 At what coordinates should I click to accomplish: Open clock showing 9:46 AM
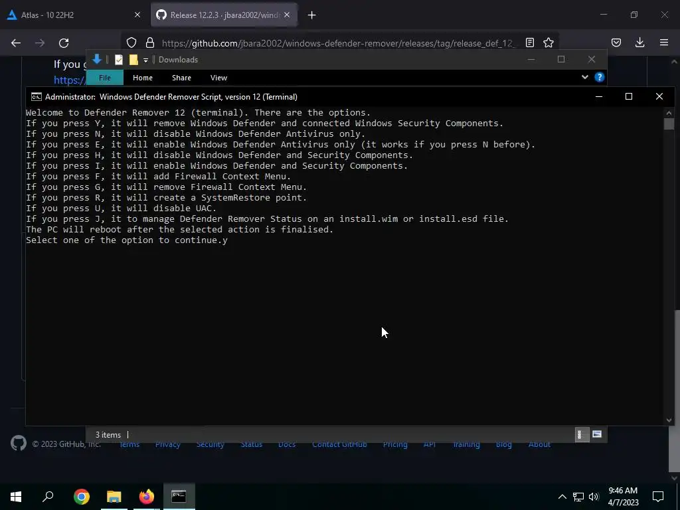tap(623, 497)
